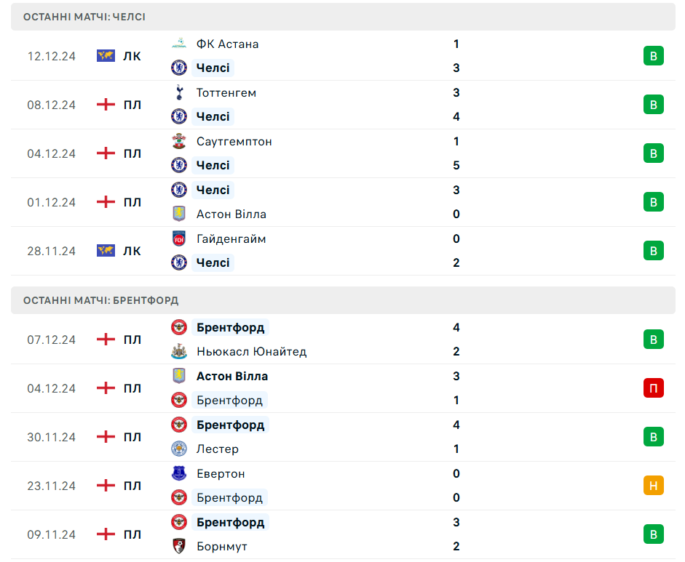Screen dimensions: 685x562
Task: Open the ФК Астана team link
Action: pos(227,44)
